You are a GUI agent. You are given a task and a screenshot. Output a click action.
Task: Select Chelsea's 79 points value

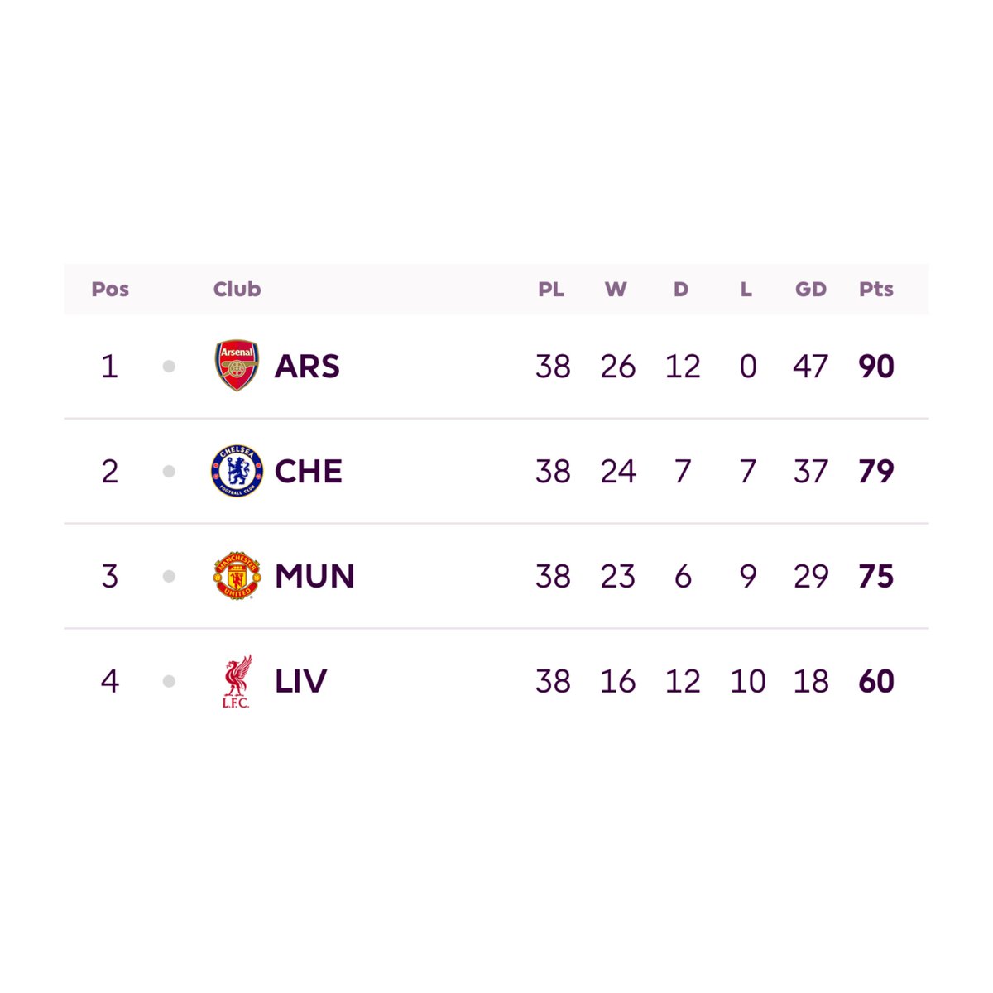pyautogui.click(x=876, y=472)
